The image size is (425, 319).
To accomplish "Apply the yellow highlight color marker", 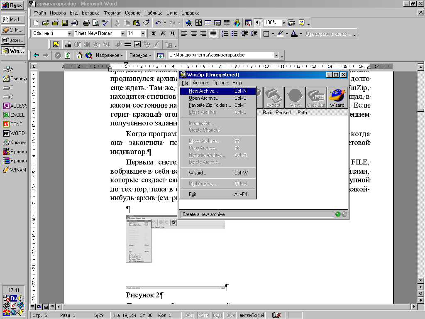I will point(280,34).
